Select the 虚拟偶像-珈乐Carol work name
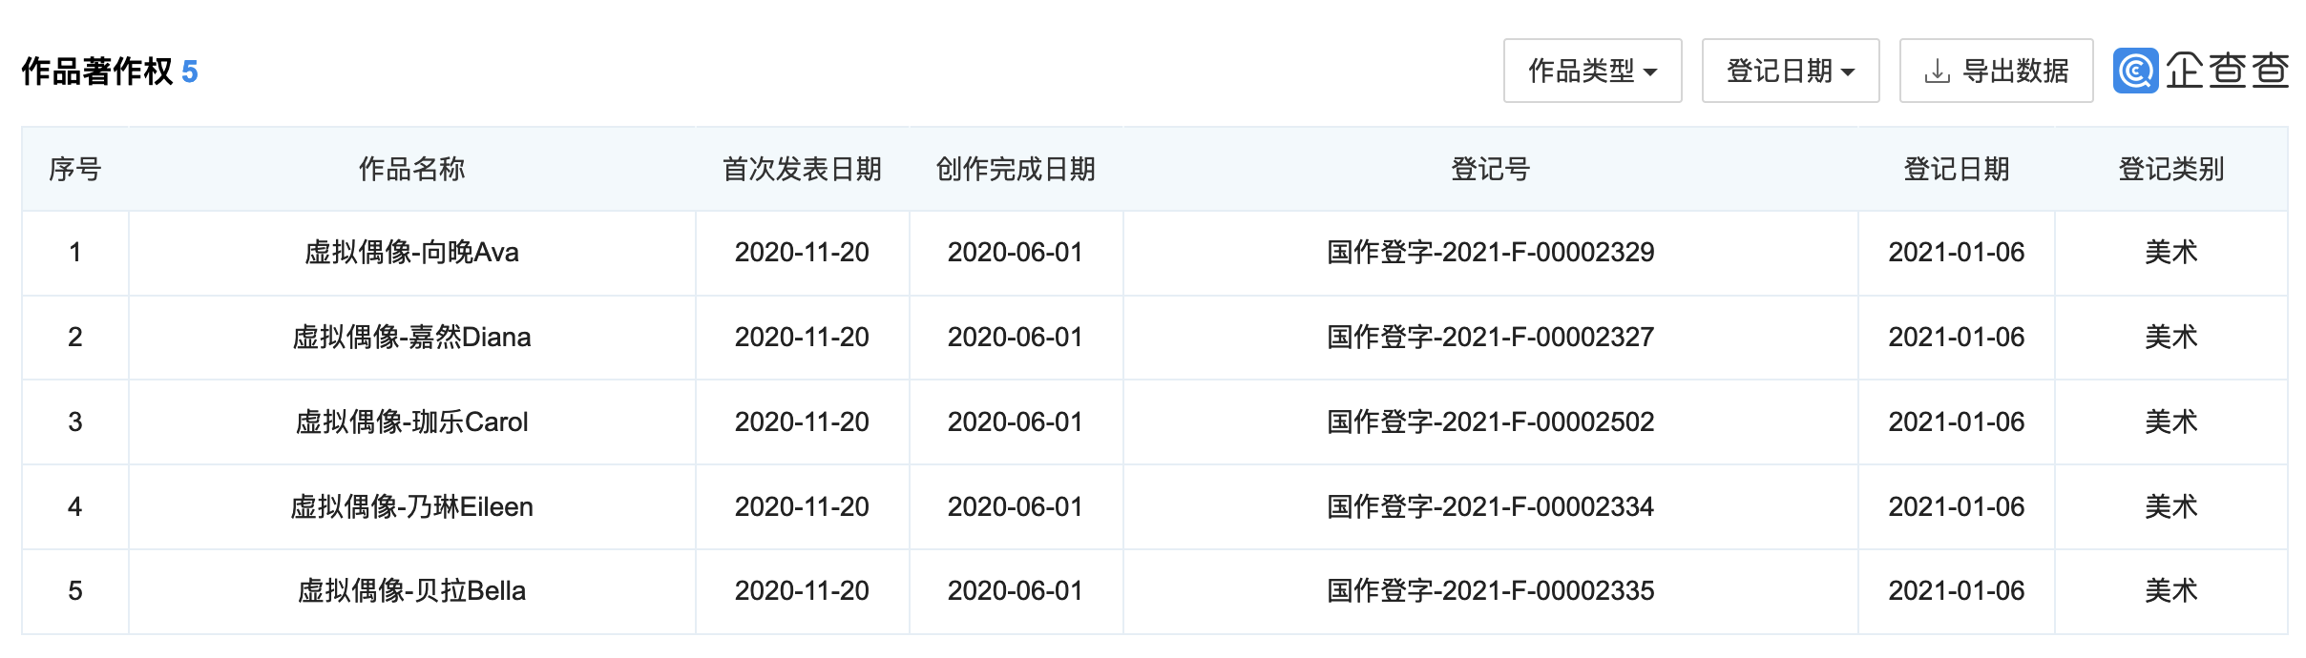The height and width of the screenshot is (658, 2306). [x=411, y=422]
